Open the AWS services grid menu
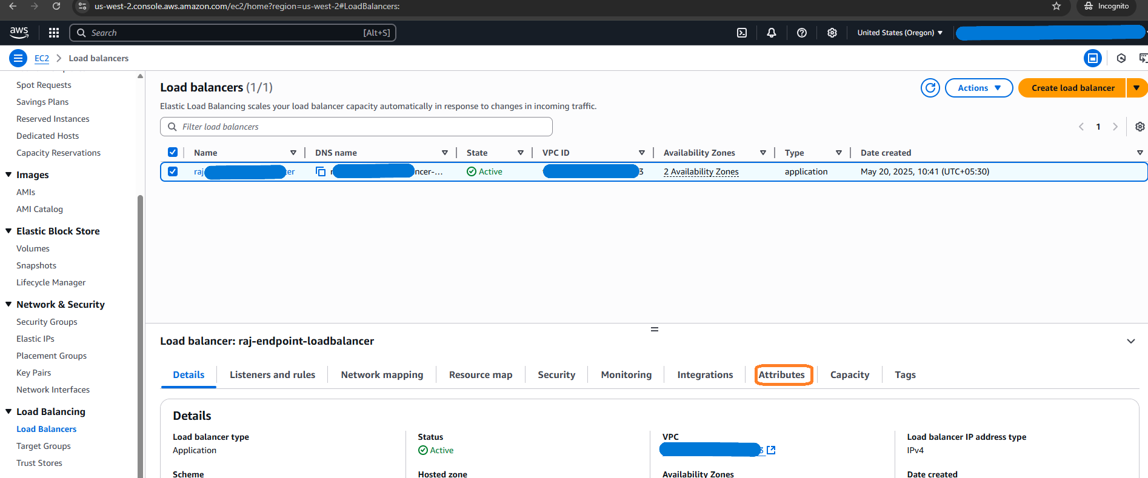Viewport: 1148px width, 478px height. tap(54, 33)
